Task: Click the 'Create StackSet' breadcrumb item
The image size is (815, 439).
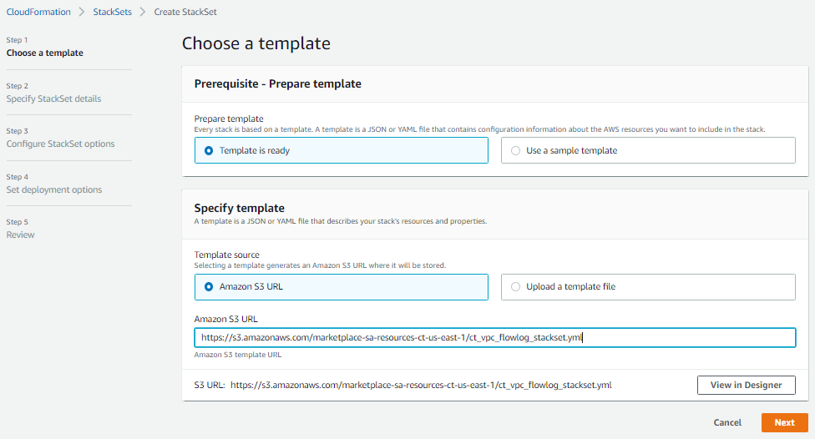Action: pyautogui.click(x=185, y=13)
